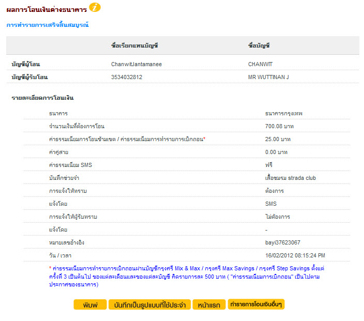Click the รายละเอียดการโอนเงิน section heading
The image size is (364, 321).
[x=42, y=97]
